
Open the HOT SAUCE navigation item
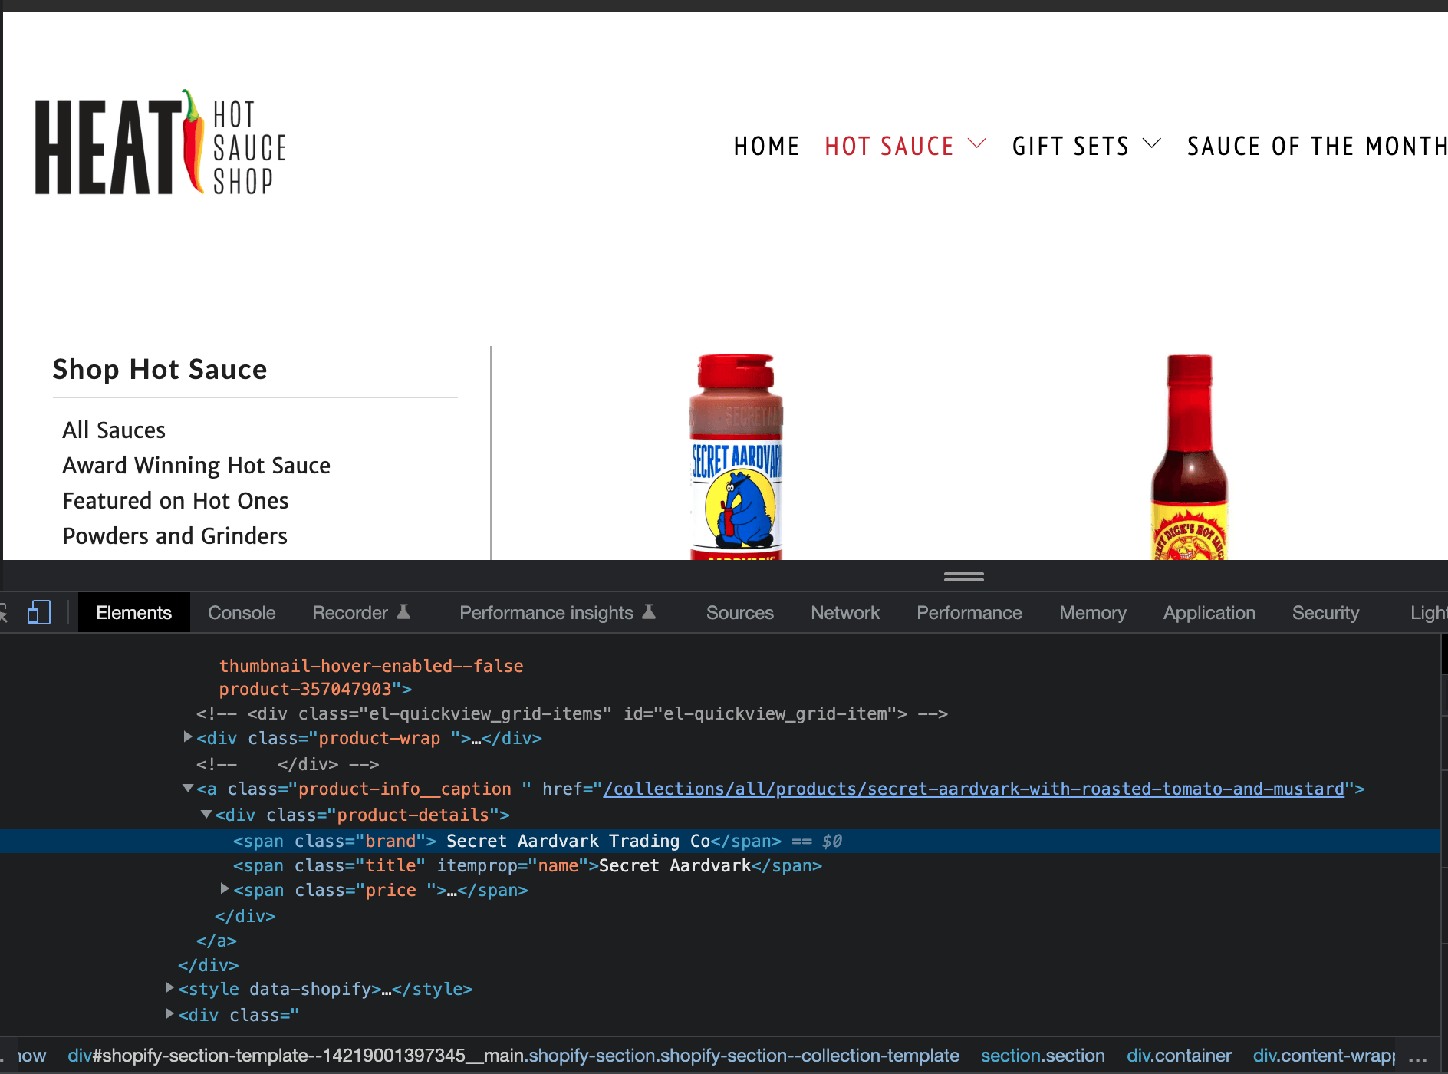(x=889, y=146)
